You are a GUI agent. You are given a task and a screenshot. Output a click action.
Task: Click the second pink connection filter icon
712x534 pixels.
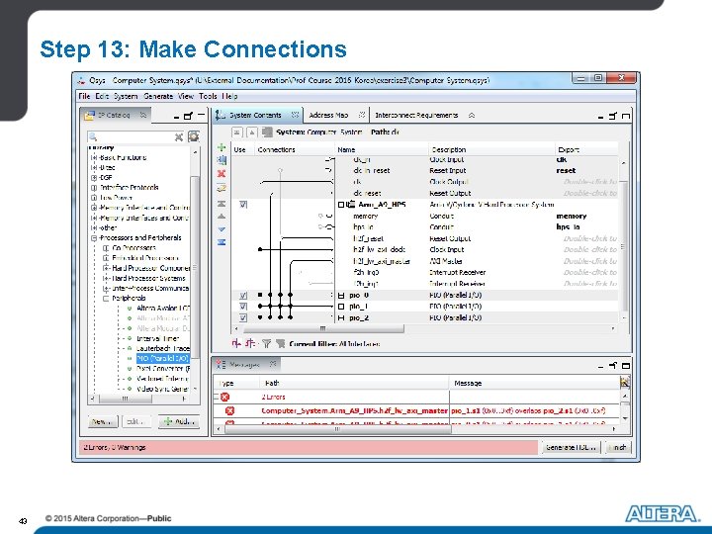coord(250,344)
